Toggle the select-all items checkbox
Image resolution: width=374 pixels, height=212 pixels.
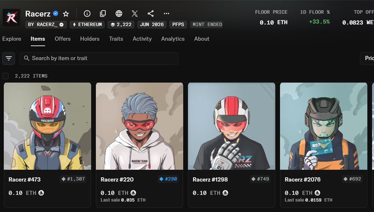click(5, 76)
